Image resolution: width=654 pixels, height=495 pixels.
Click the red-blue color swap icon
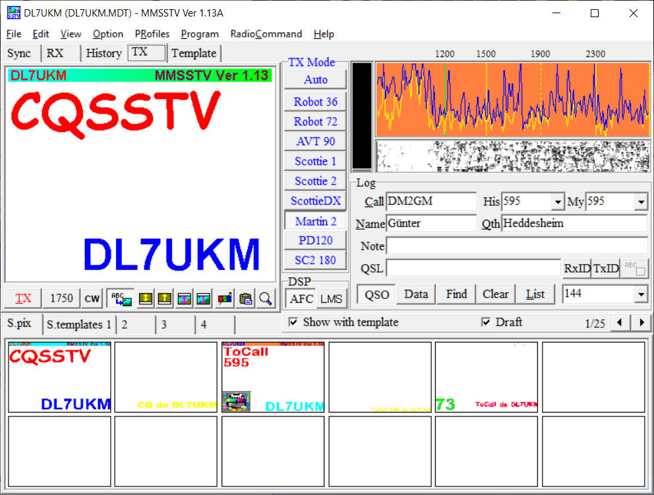click(225, 298)
